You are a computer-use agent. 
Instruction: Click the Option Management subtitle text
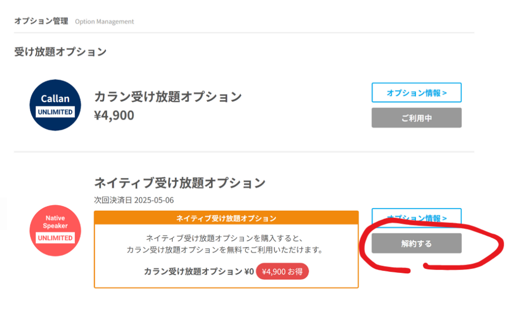point(104,21)
